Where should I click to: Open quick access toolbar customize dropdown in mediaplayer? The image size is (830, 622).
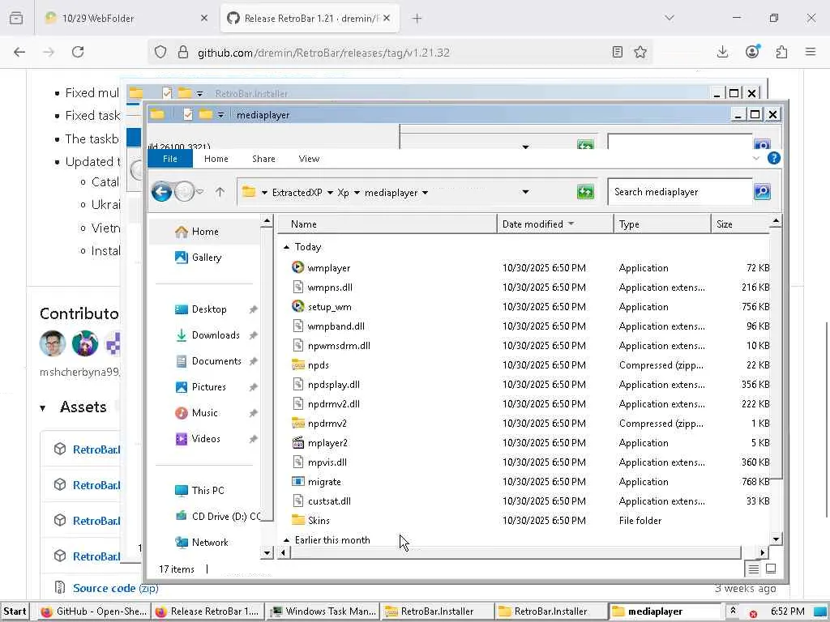click(220, 115)
